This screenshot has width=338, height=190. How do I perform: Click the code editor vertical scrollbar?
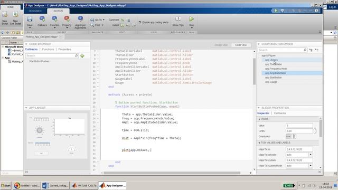[254, 71]
